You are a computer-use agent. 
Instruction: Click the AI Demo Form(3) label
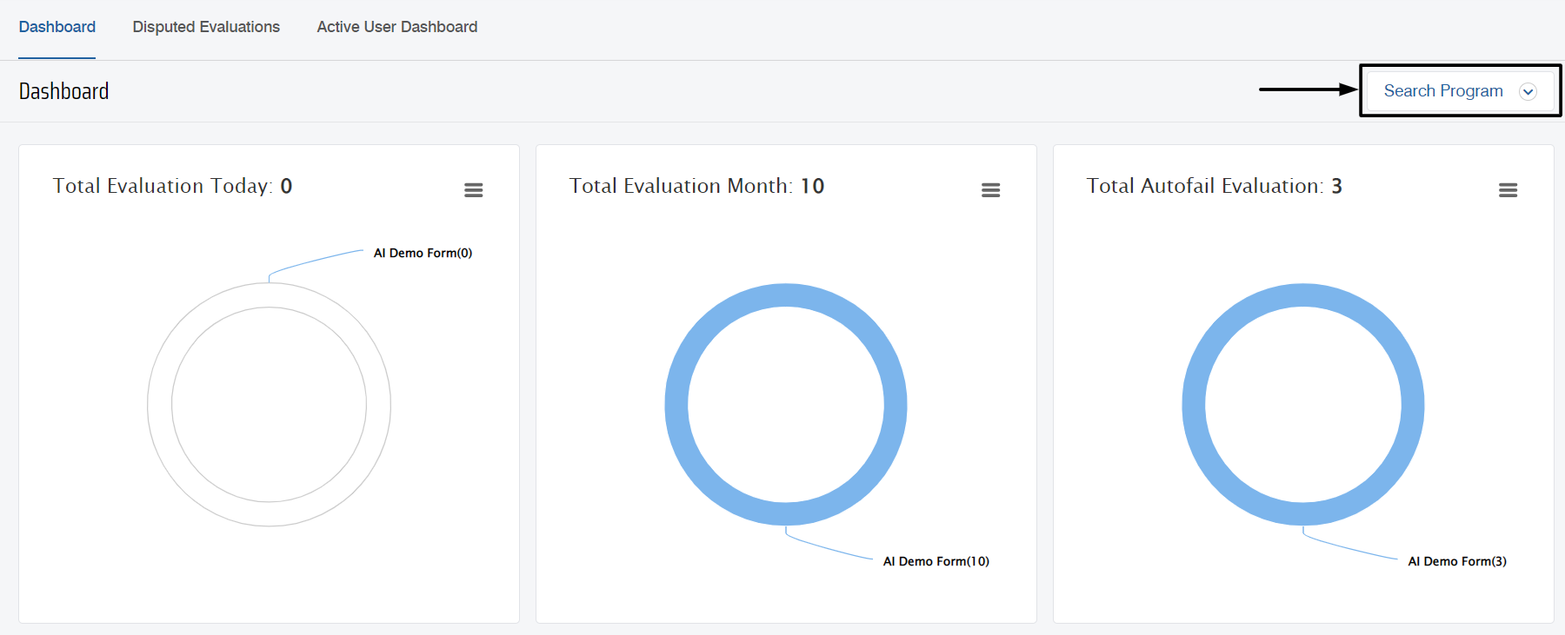pyautogui.click(x=1457, y=561)
